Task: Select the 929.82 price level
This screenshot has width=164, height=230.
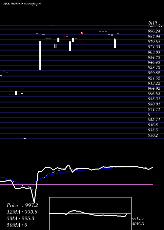Action: click(154, 73)
